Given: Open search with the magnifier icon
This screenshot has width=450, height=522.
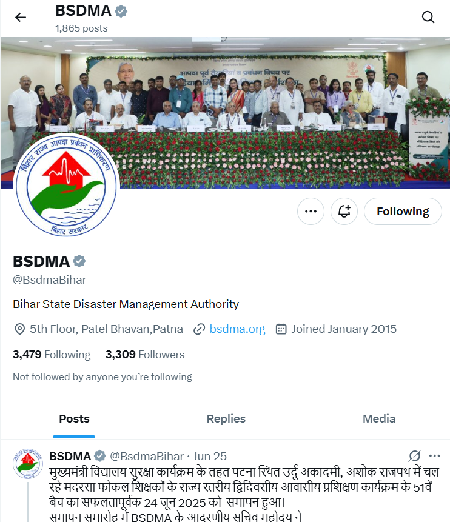Looking at the screenshot, I should tap(428, 17).
